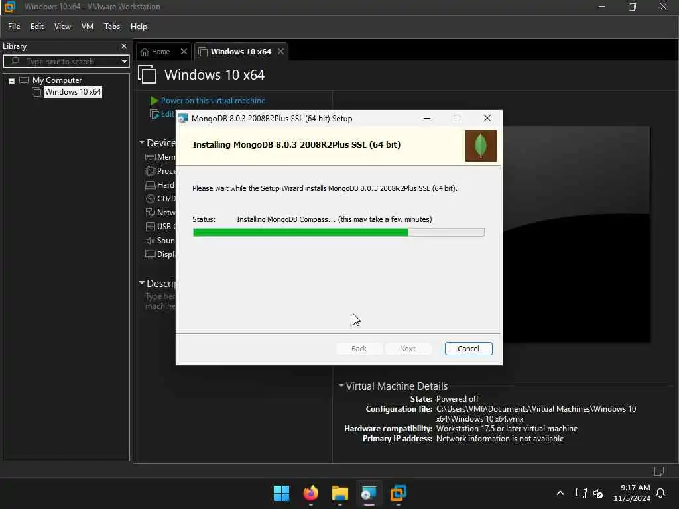Click the MongoDB installer taskbar icon
This screenshot has height=509, width=679.
[x=369, y=493]
